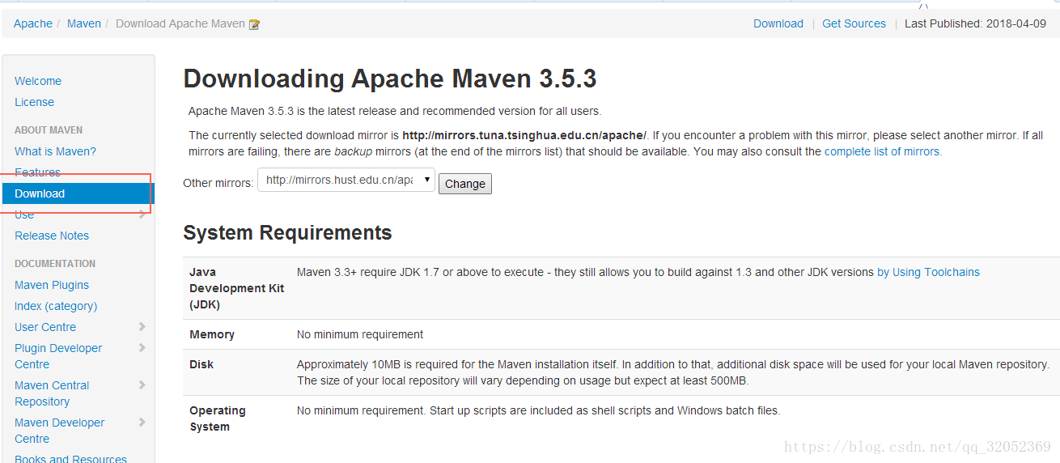Expand the User Centre chevron
Image resolution: width=1060 pixels, height=463 pixels.
pyautogui.click(x=142, y=327)
